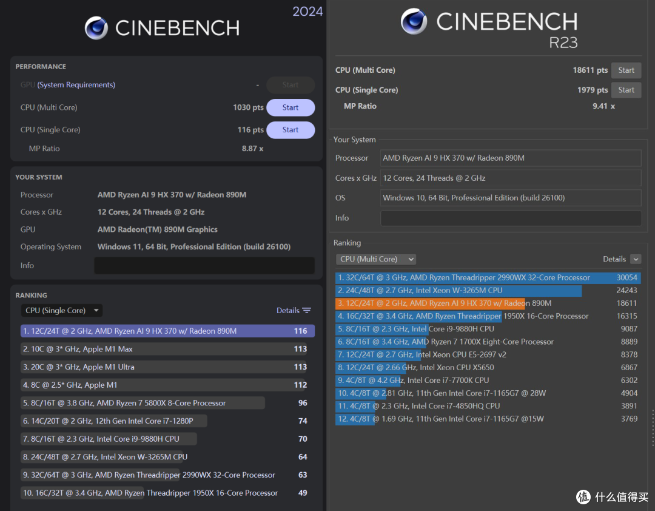Start the R23 CPU (Single Core) benchmark

point(626,90)
